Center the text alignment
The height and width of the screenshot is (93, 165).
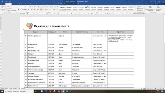(x=43, y=10)
